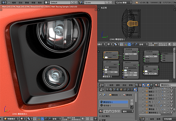Expand 輪胎-1 object in outliner
The image size is (176, 121).
143,95
